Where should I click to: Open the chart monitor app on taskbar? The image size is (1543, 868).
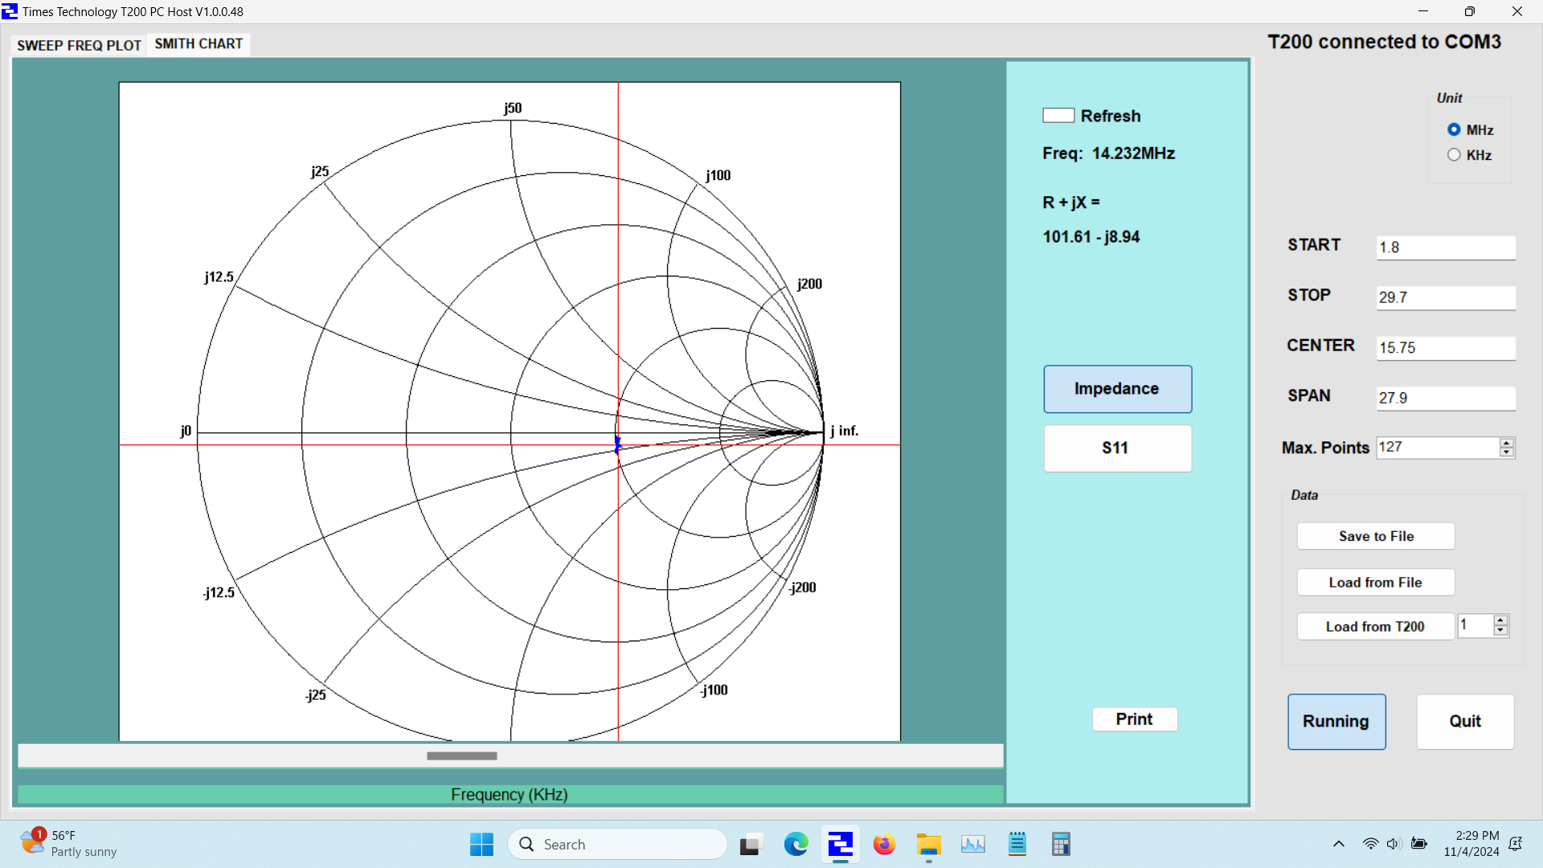[x=972, y=845]
